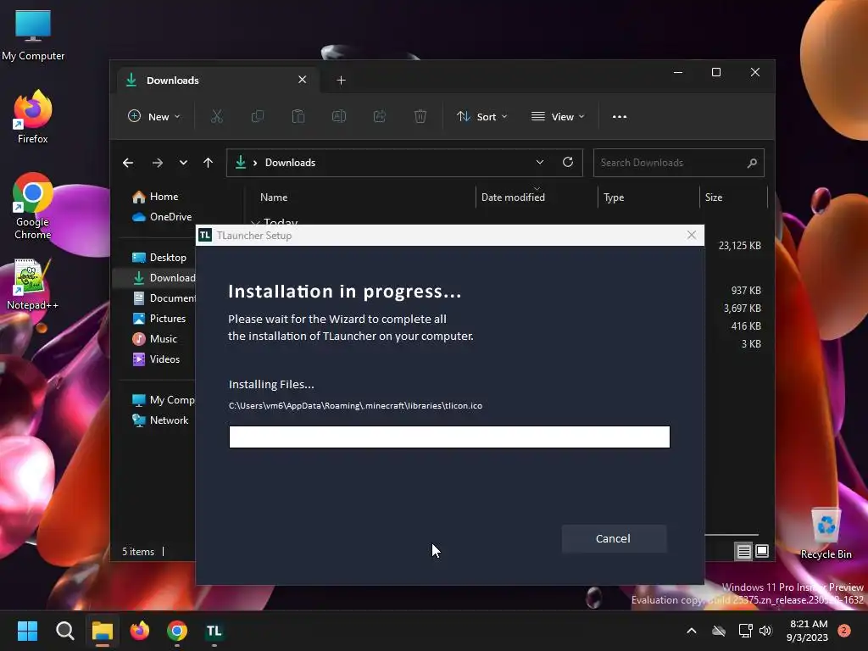868x651 pixels.
Task: Open the volume speaker icon
Action: pos(765,631)
